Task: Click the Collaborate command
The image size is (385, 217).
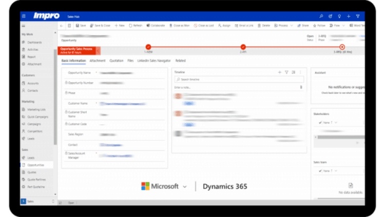Action: coord(156,26)
